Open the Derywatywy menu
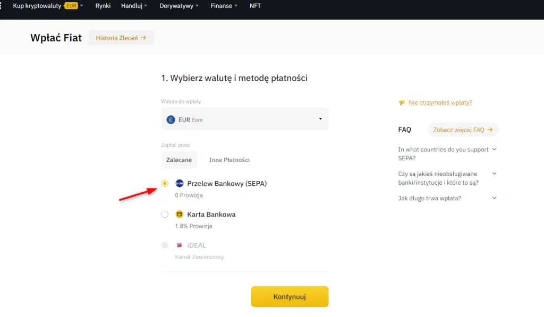 [x=179, y=6]
